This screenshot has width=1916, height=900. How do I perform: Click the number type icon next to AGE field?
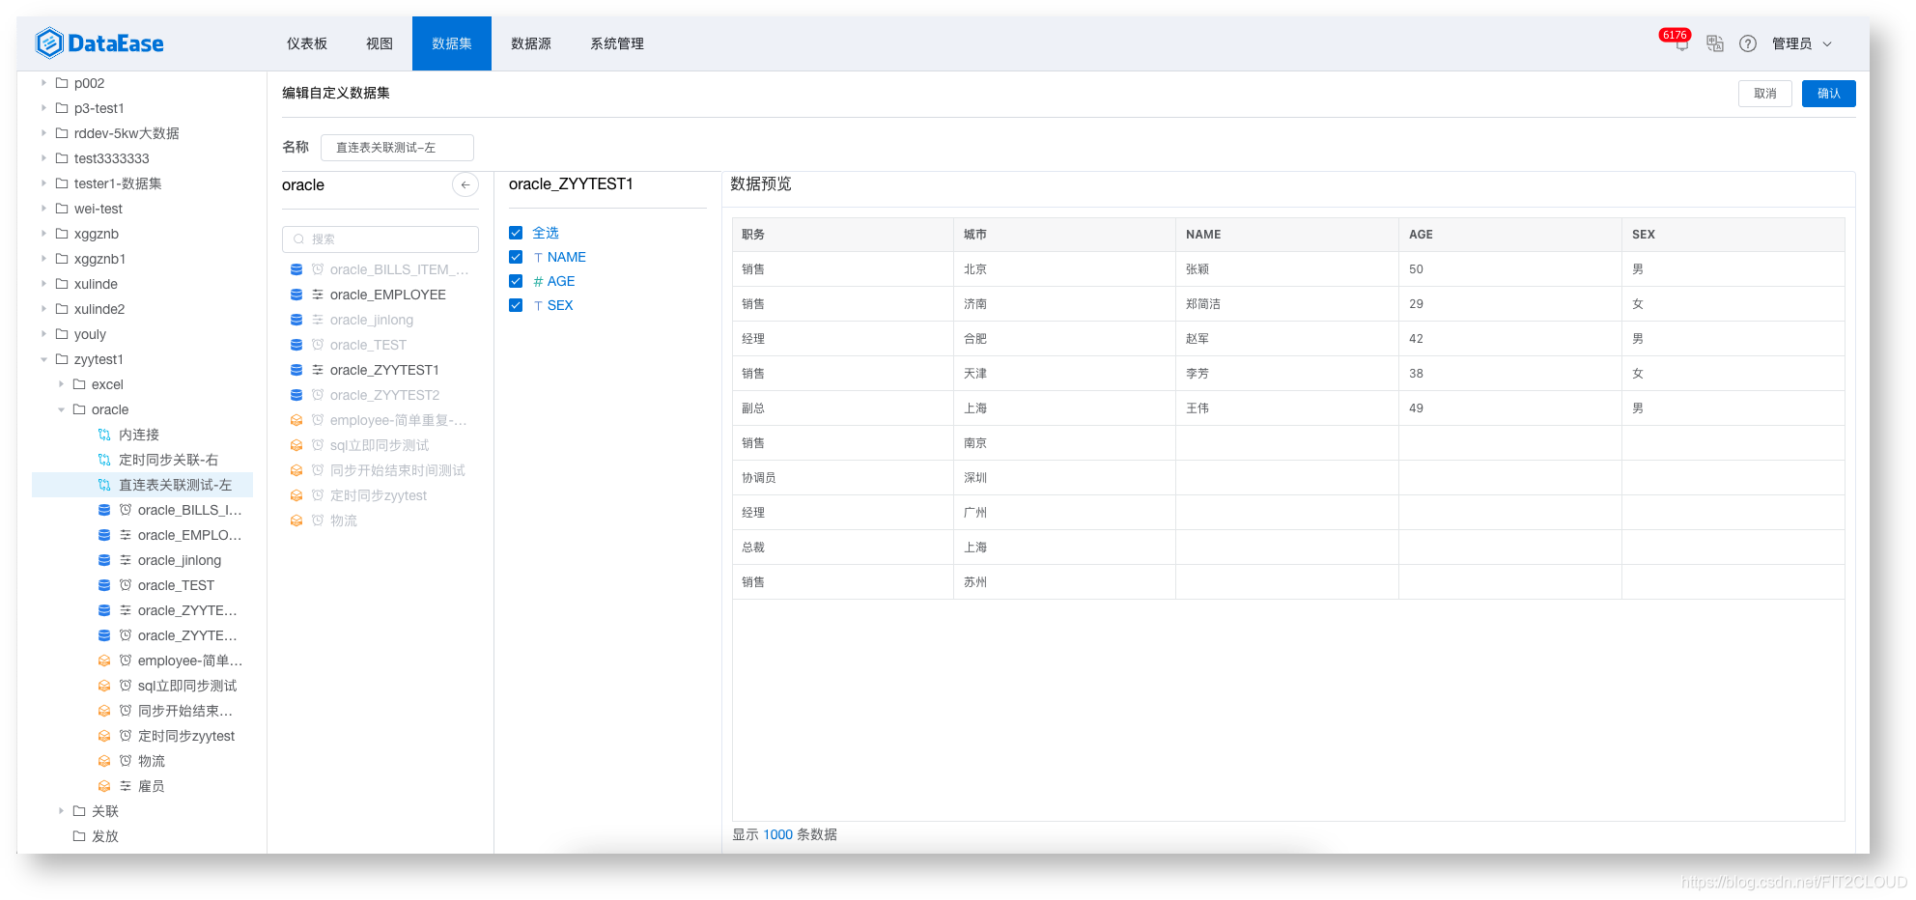pyautogui.click(x=538, y=282)
